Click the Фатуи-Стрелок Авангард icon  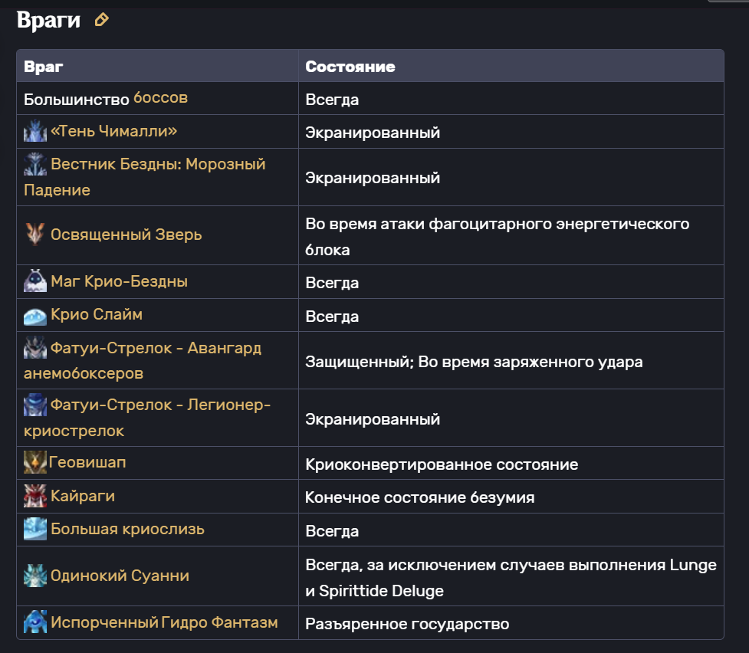tap(35, 347)
